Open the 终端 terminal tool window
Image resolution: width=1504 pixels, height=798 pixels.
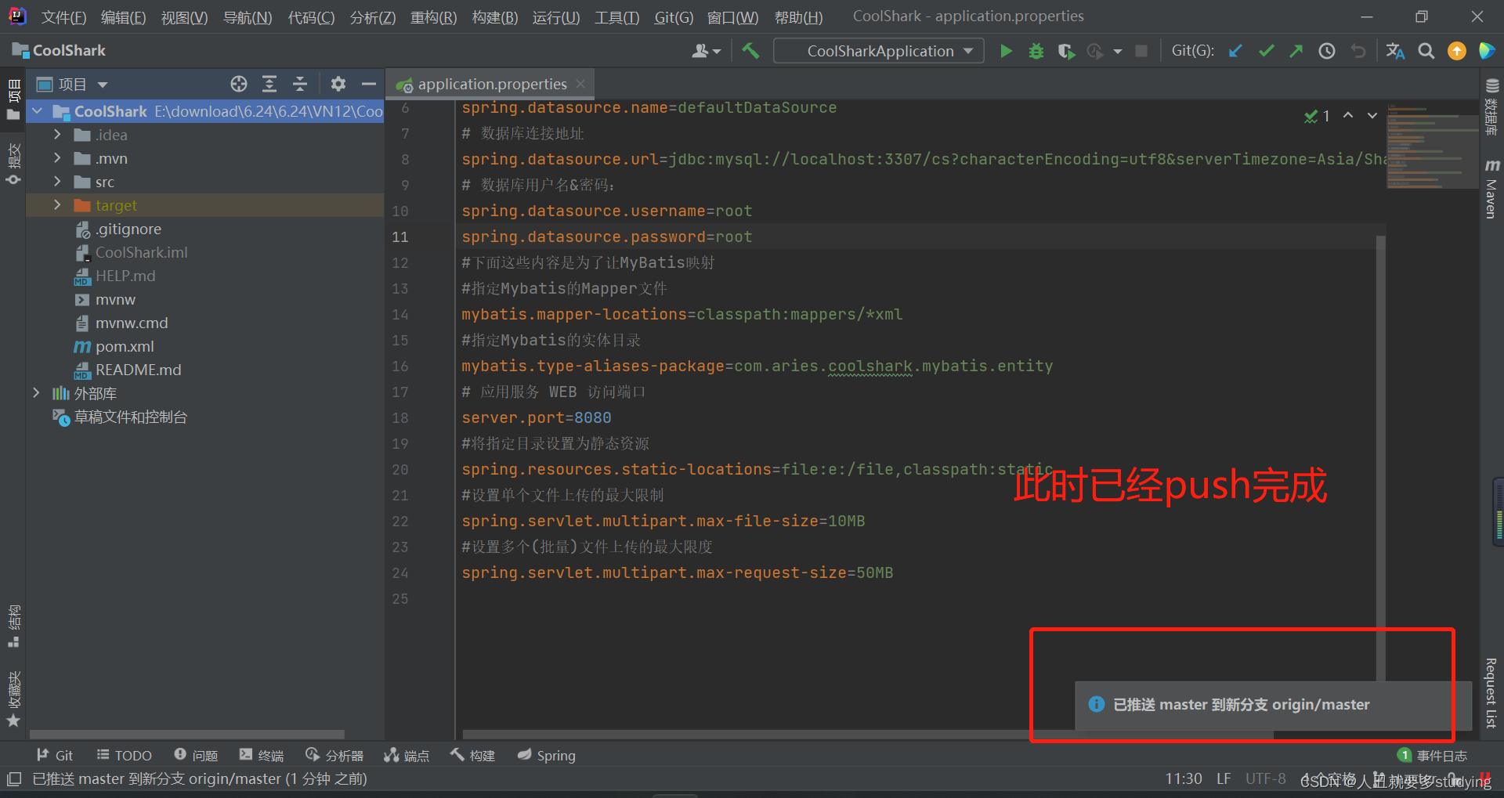tap(262, 756)
